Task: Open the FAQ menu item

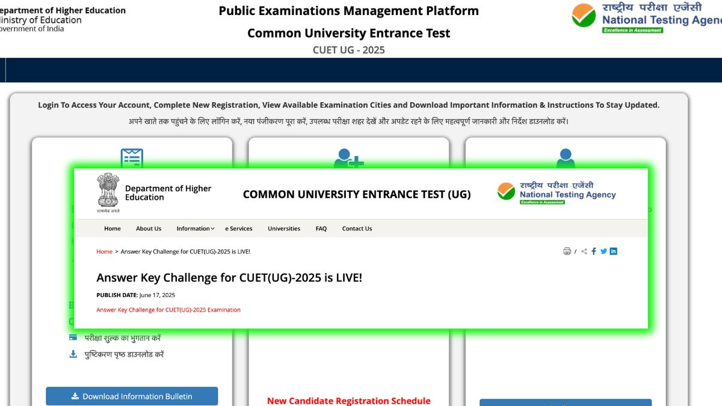Action: tap(321, 229)
